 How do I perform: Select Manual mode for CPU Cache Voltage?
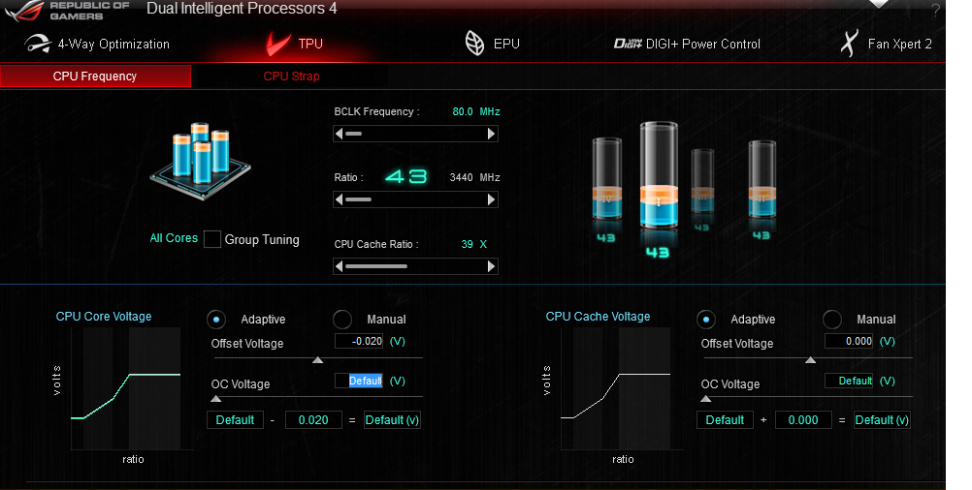point(832,320)
